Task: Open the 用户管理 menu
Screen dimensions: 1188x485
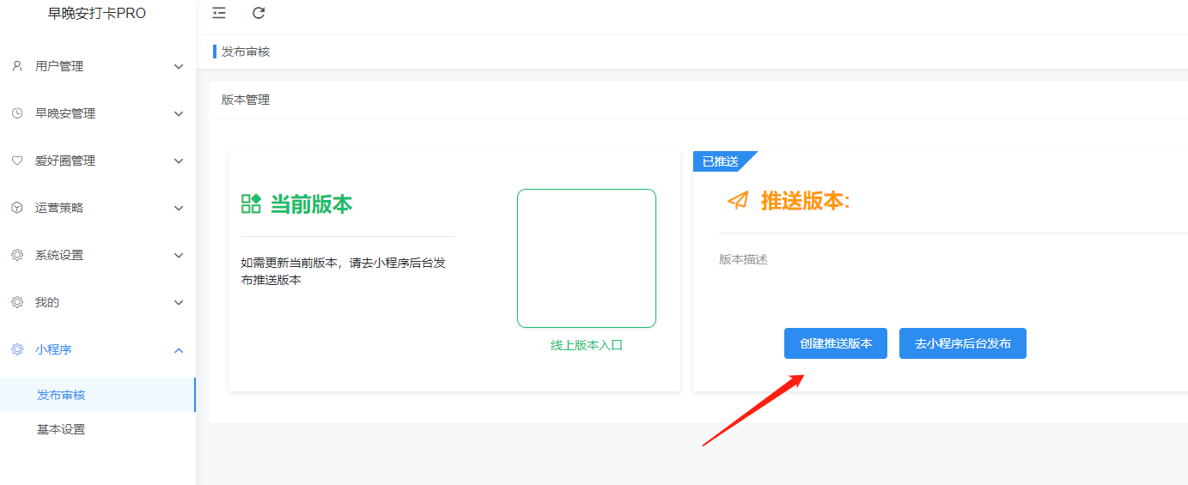Action: (x=98, y=66)
